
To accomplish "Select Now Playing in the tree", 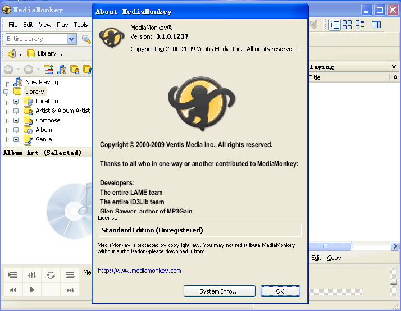I will tap(41, 82).
